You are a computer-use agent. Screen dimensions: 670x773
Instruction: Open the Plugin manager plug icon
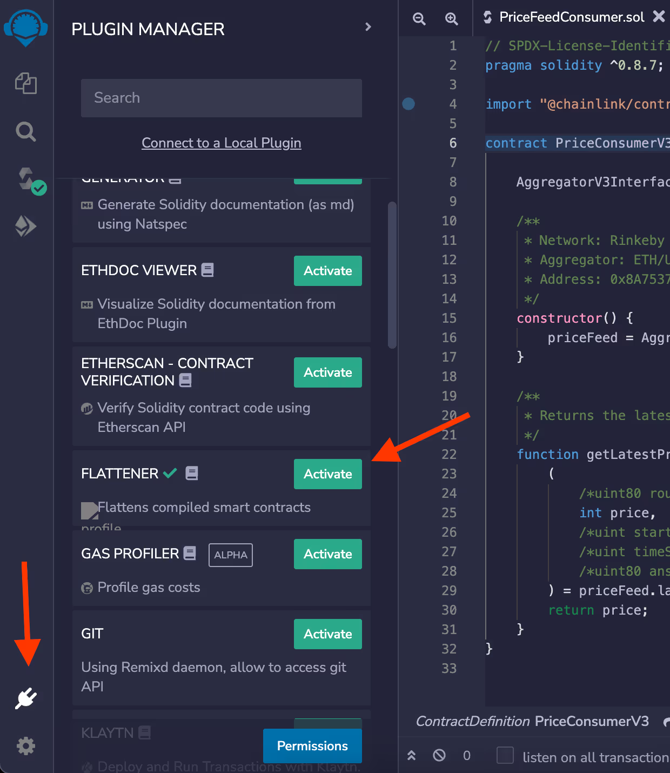click(x=26, y=698)
